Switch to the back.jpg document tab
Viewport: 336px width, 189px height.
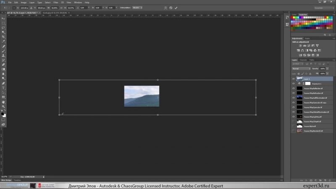(55, 13)
